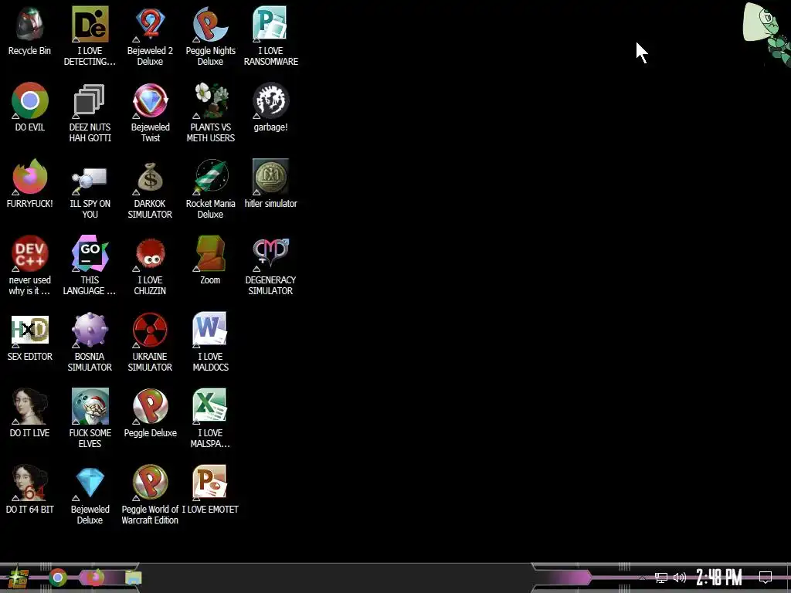Click the 2:48 PM taskbar clock

[x=719, y=578]
